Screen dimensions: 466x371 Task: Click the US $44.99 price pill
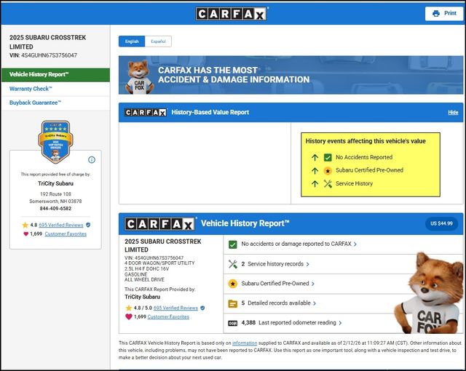click(x=441, y=223)
